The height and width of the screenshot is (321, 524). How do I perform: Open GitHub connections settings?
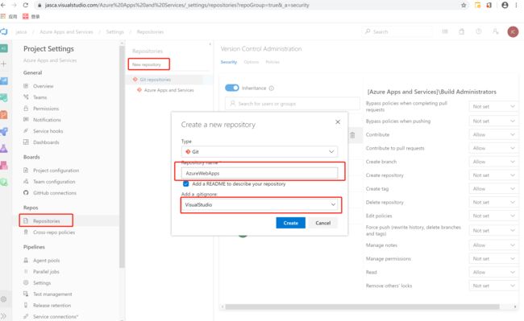coord(55,192)
